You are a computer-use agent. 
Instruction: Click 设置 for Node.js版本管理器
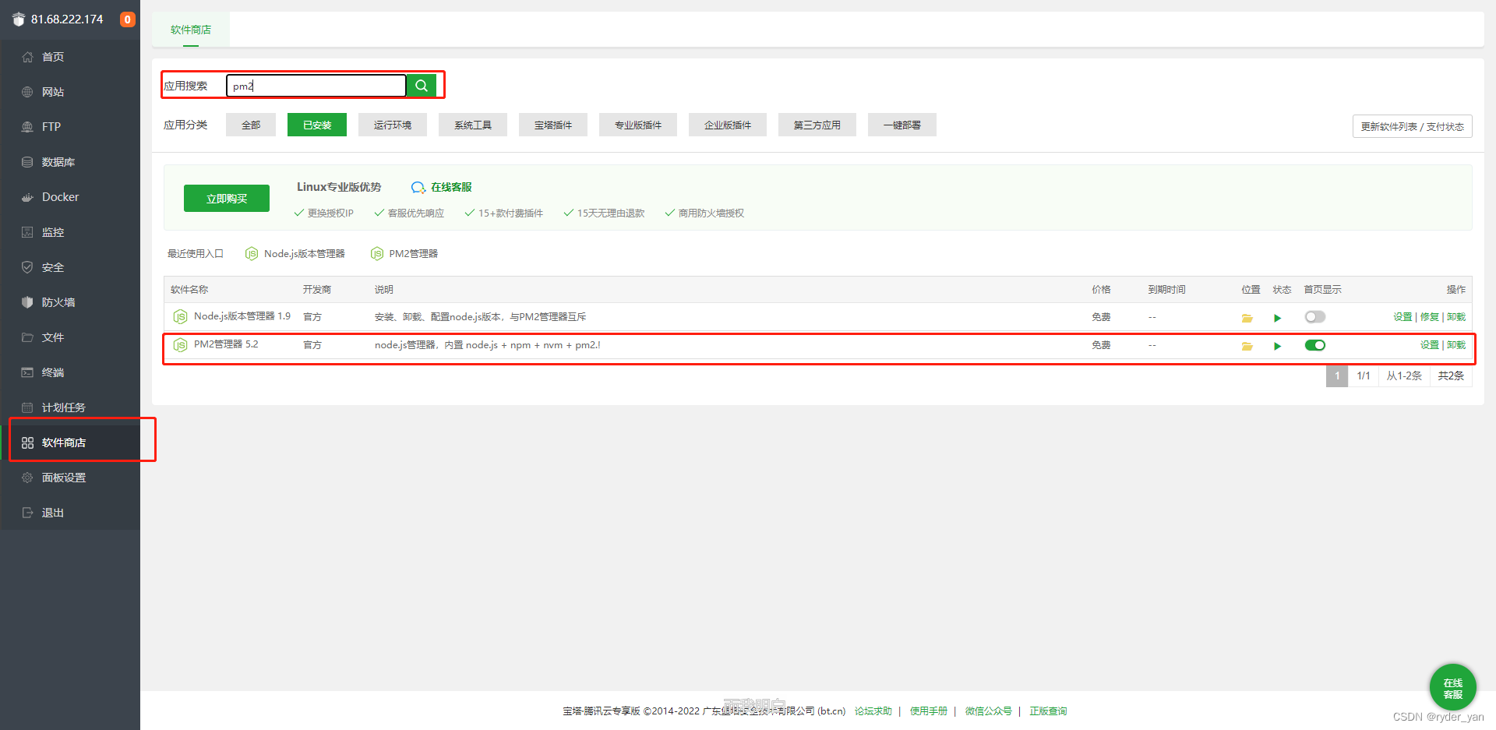[x=1402, y=317]
